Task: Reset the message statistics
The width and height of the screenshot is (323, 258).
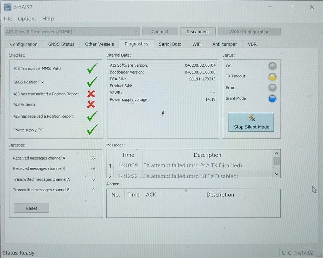Action: coord(31,208)
